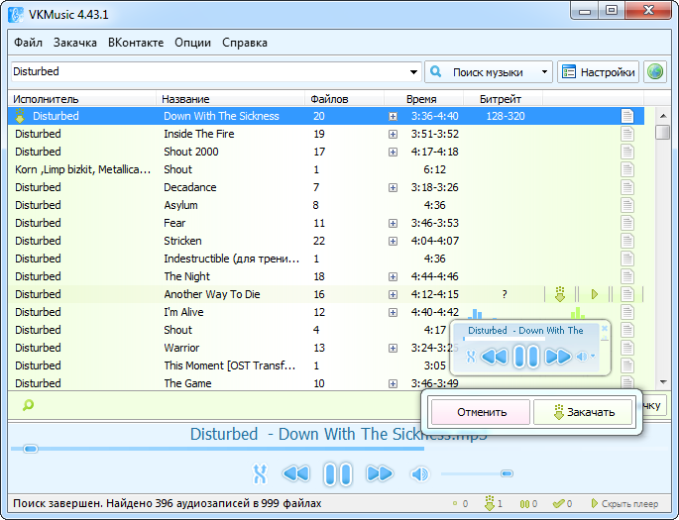Pause playback in the main player
679x520 pixels.
[338, 473]
